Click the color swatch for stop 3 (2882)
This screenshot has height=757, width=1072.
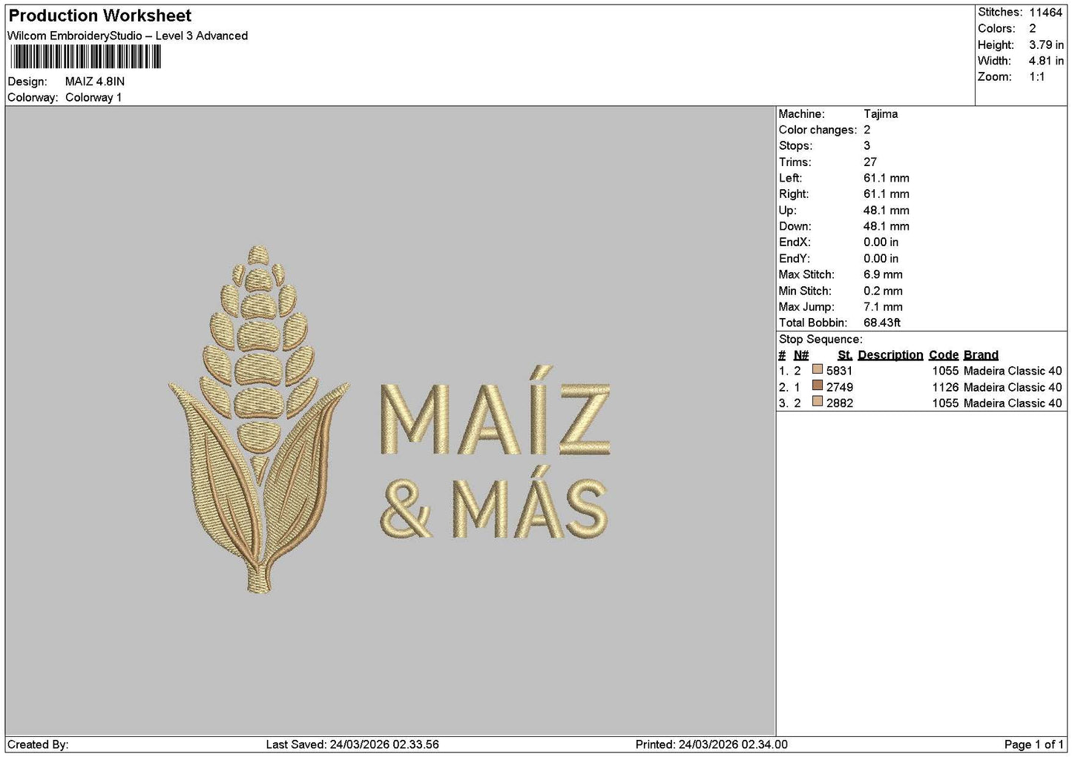pyautogui.click(x=818, y=403)
